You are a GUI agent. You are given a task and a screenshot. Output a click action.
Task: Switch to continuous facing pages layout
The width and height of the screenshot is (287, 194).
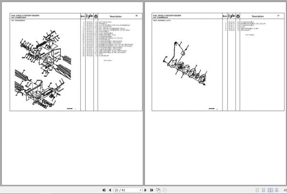[277, 190]
